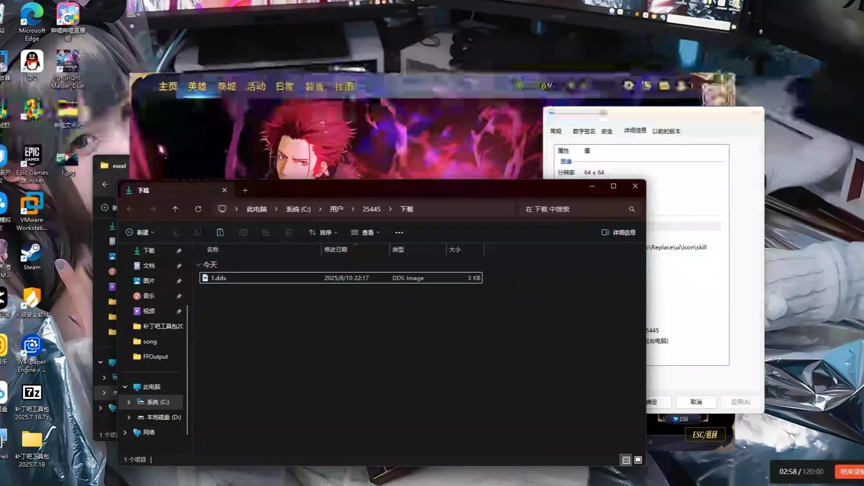Select the 1.dds file row
864x486 pixels.
pos(341,278)
